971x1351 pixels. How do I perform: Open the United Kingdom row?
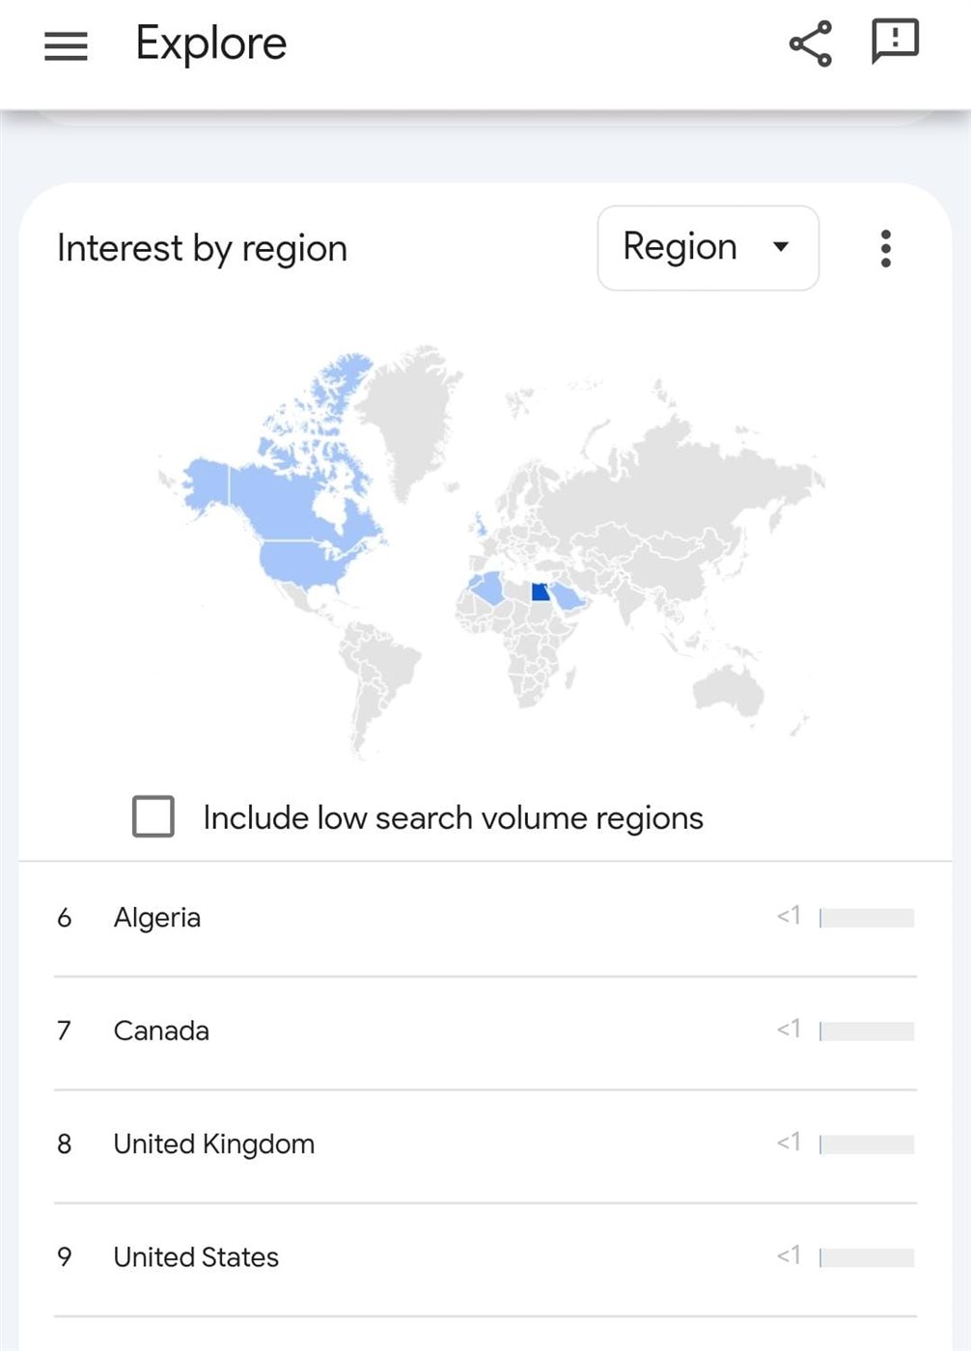tap(485, 1144)
